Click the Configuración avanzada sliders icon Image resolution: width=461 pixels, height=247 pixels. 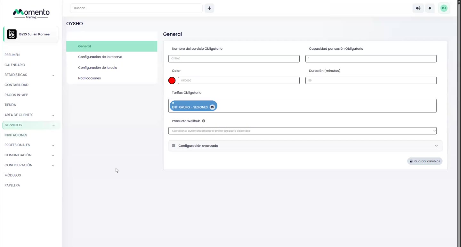(x=174, y=146)
